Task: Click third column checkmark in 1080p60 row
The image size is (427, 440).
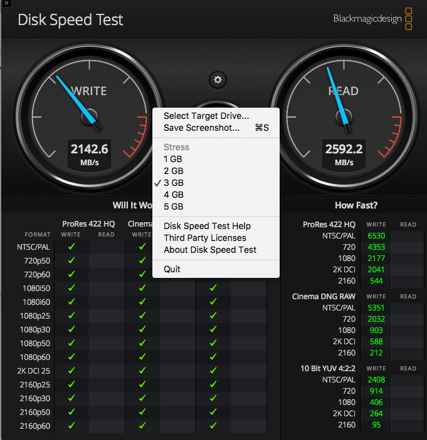Action: tap(213, 357)
